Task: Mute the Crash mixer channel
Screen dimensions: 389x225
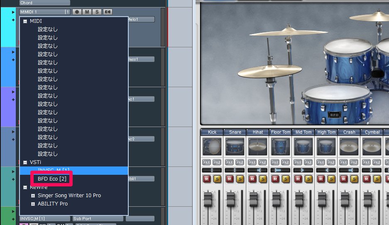Action: tap(344, 179)
